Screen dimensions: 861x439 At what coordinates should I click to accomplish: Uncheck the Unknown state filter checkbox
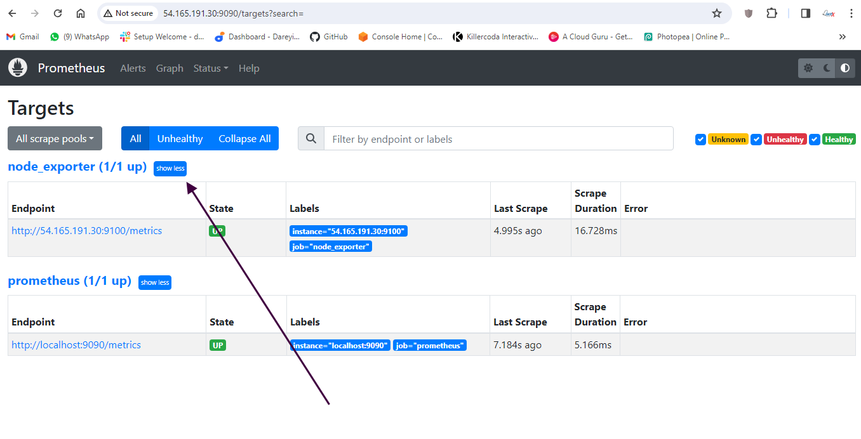tap(700, 140)
